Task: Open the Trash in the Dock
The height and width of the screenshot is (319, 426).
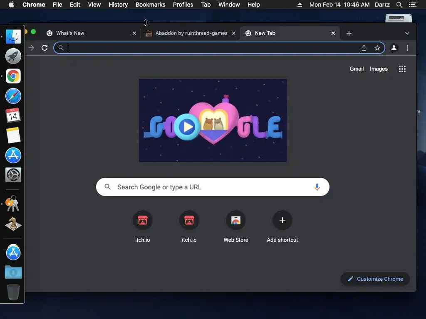Action: tap(13, 292)
